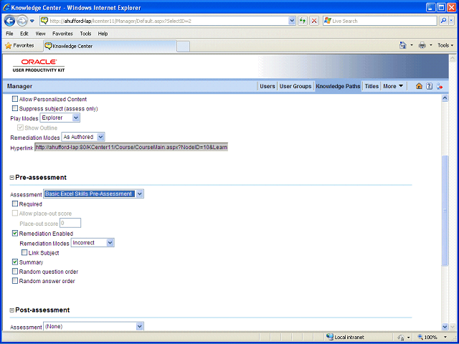Click inner scrollbar up arrow
Image resolution: width=459 pixels, height=344 pixels.
[x=445, y=98]
